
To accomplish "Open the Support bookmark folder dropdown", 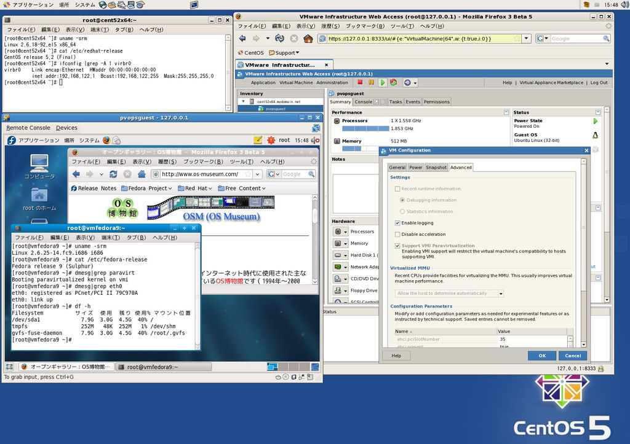I will pos(284,53).
